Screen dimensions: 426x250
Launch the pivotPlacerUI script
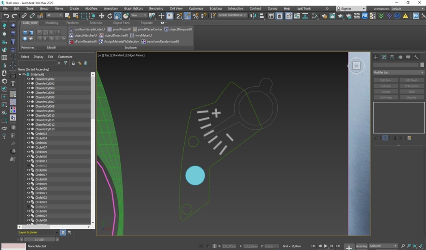point(119,29)
